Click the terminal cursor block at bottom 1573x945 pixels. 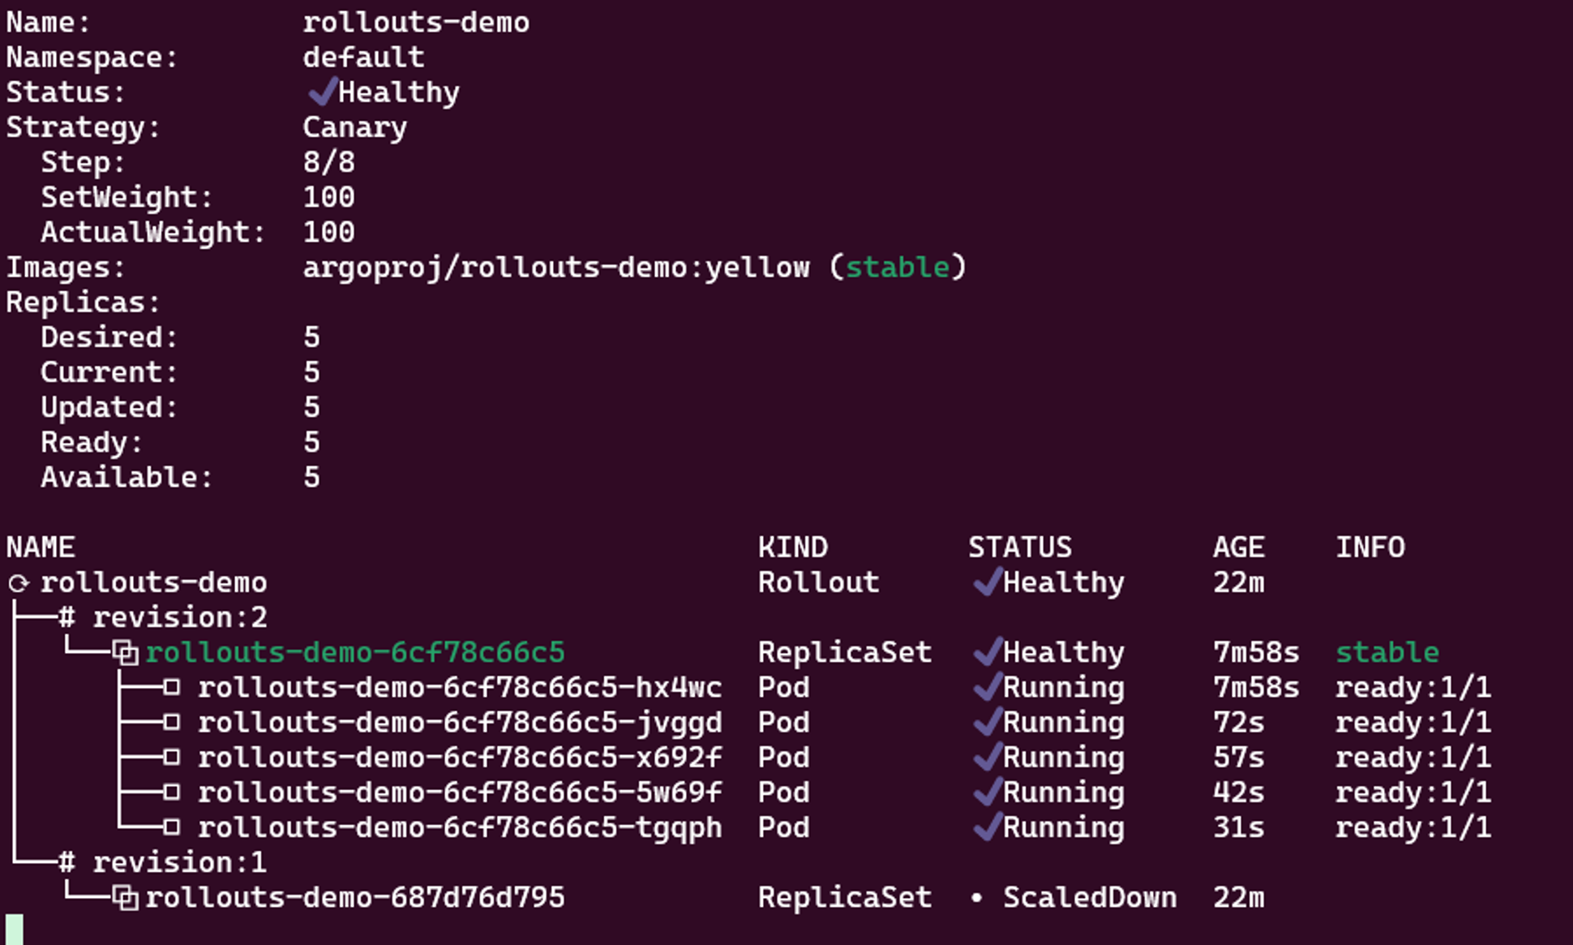pos(15,930)
